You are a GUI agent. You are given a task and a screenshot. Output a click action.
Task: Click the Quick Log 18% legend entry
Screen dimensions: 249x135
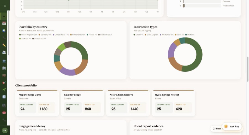pyautogui.click(x=152, y=35)
